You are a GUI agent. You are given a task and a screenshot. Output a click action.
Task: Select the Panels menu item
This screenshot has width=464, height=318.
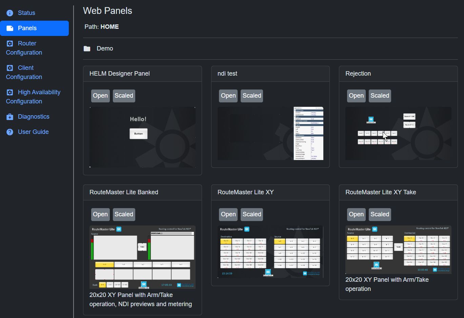(x=34, y=28)
